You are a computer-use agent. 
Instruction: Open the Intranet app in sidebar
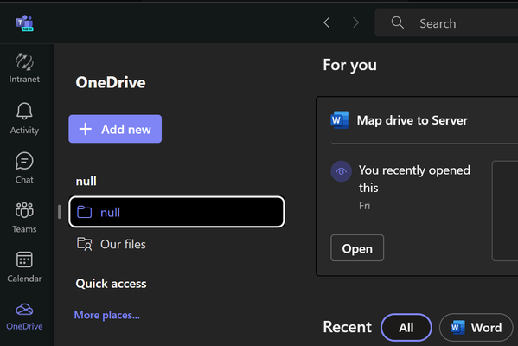click(24, 67)
